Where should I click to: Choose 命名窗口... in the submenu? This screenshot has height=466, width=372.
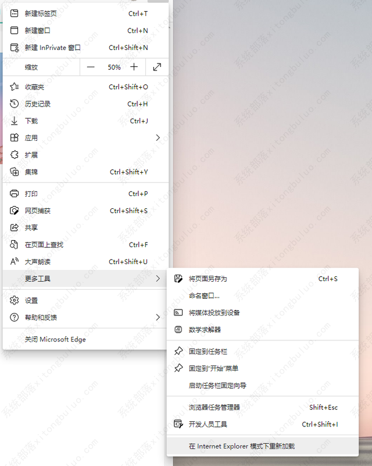pyautogui.click(x=263, y=296)
